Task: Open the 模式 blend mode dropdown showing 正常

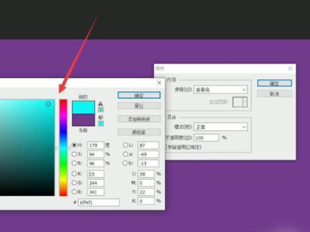Action: point(221,127)
